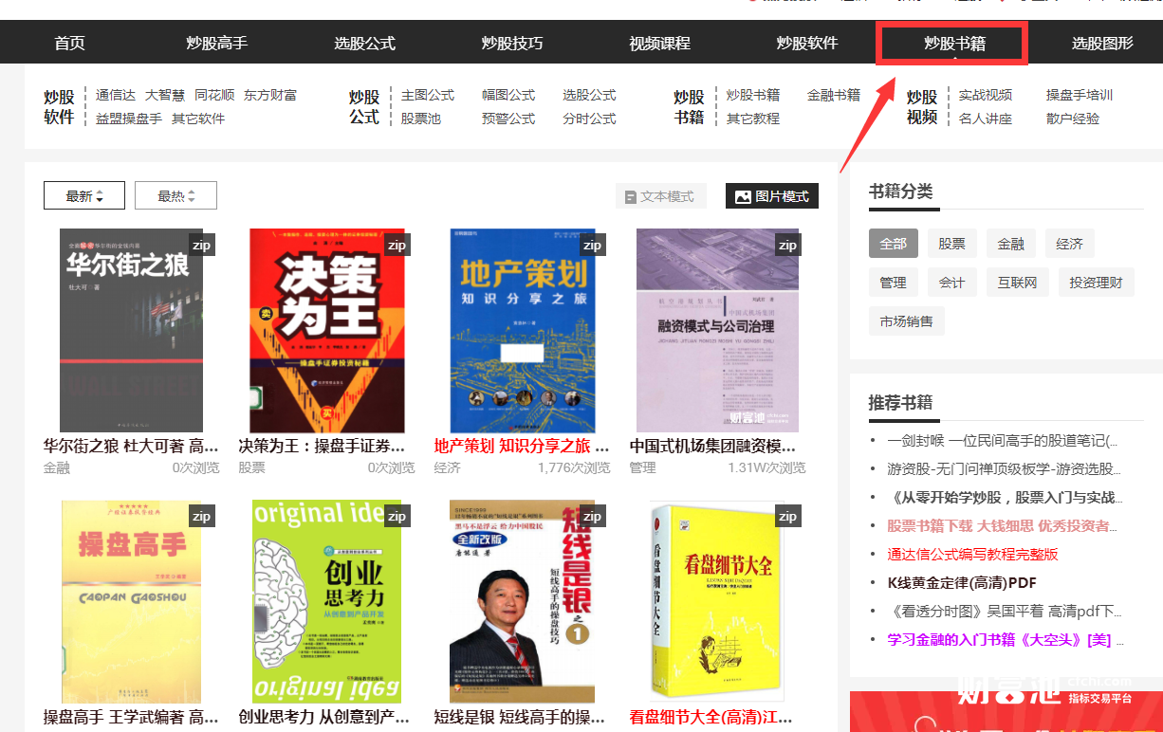Open the 最热 sort dropdown
Viewport: 1163px width, 732px height.
[x=175, y=195]
